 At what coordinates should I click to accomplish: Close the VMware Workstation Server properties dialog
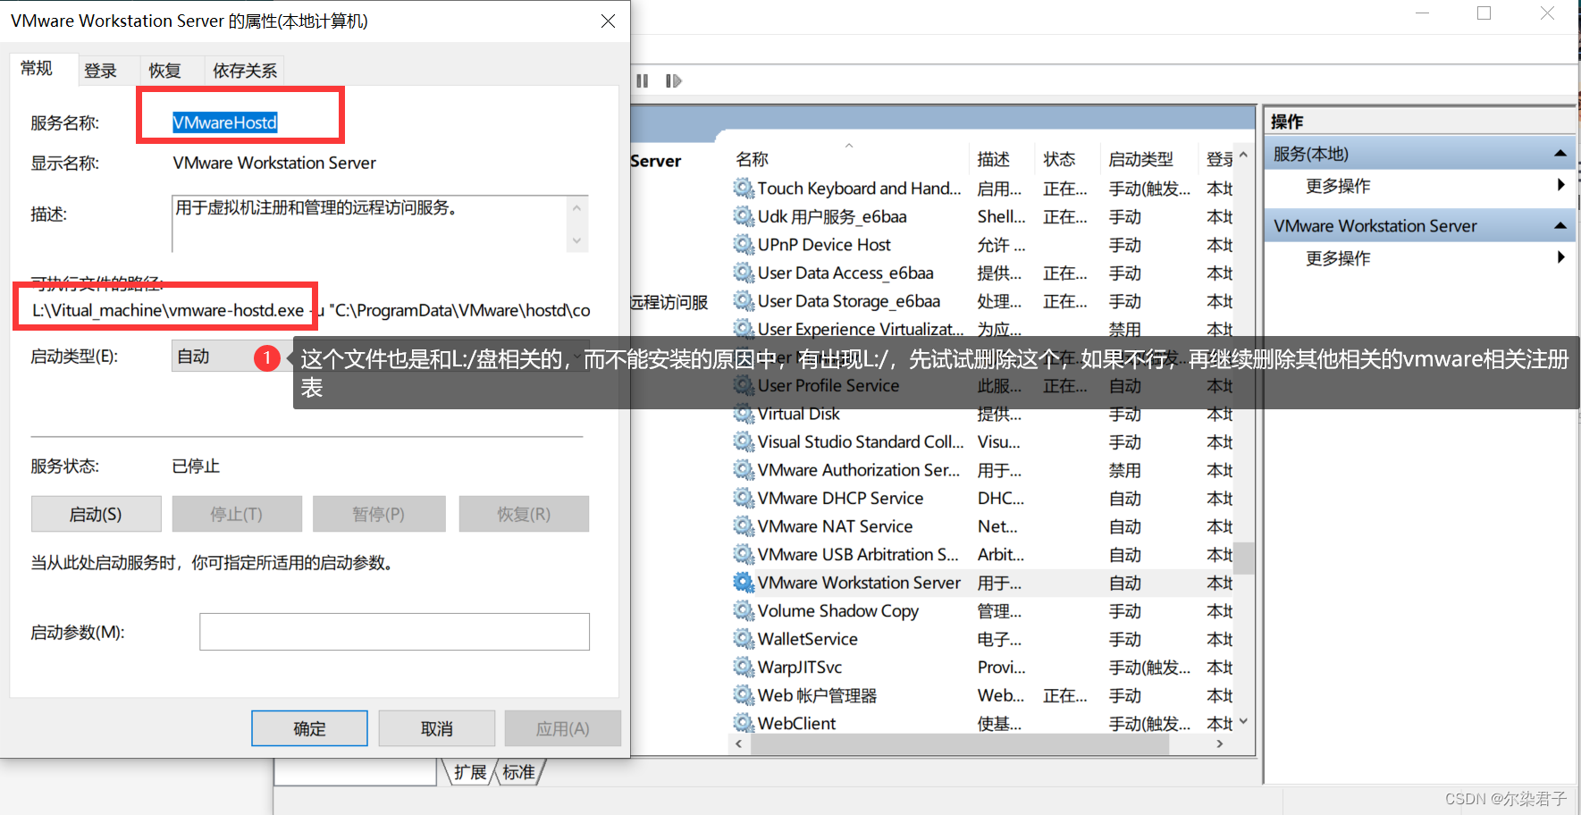pos(608,21)
